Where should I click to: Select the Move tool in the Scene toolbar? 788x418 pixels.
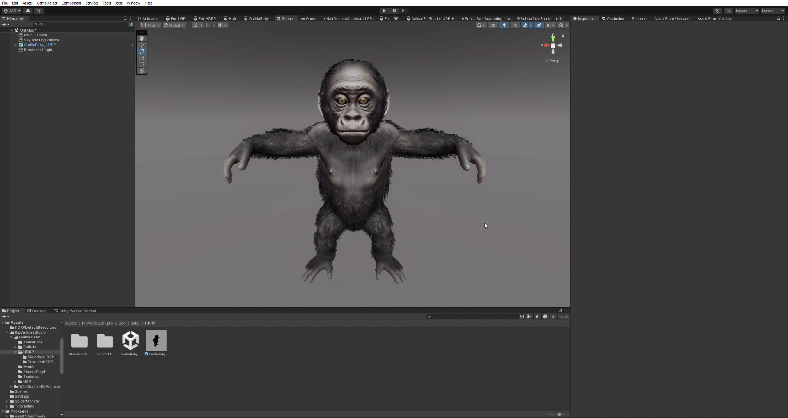[x=142, y=45]
